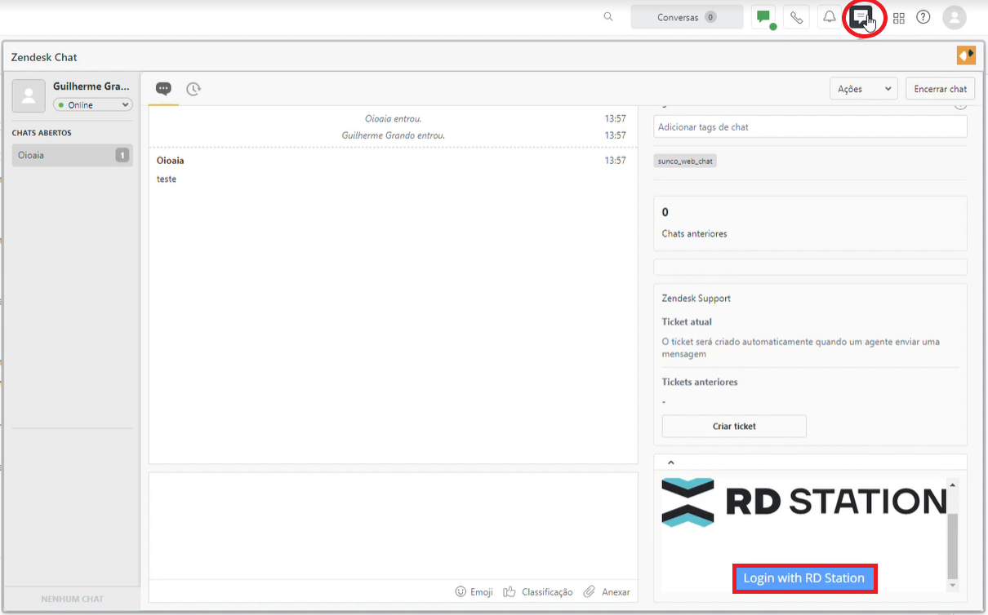988x615 pixels.
Task: Open the Talk panel via the phone icon
Action: (x=796, y=16)
